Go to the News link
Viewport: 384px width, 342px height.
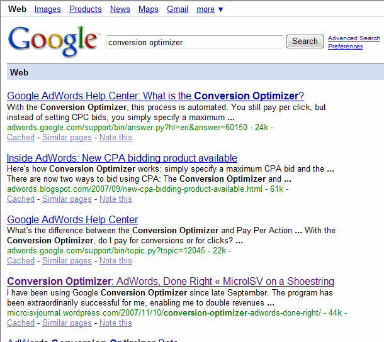point(120,9)
